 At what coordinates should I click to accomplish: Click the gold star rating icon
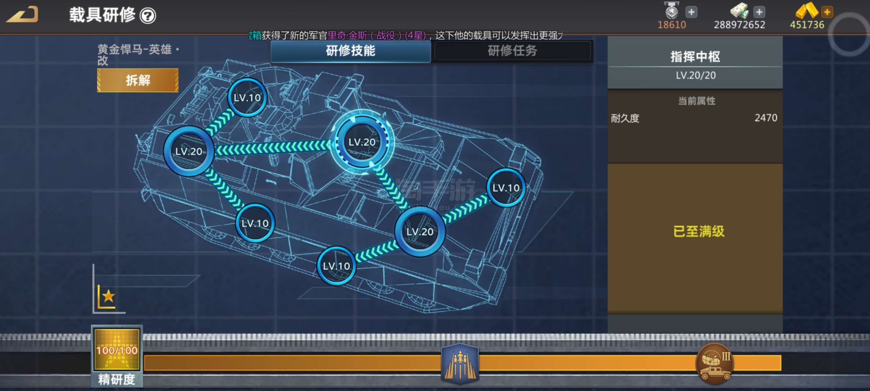[108, 296]
